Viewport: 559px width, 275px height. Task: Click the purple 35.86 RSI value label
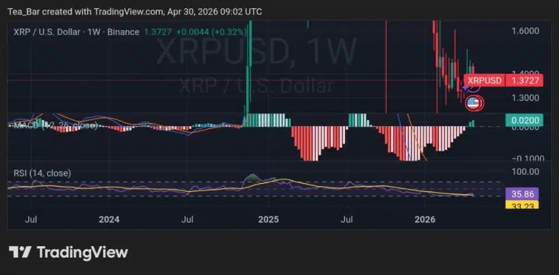(x=522, y=194)
